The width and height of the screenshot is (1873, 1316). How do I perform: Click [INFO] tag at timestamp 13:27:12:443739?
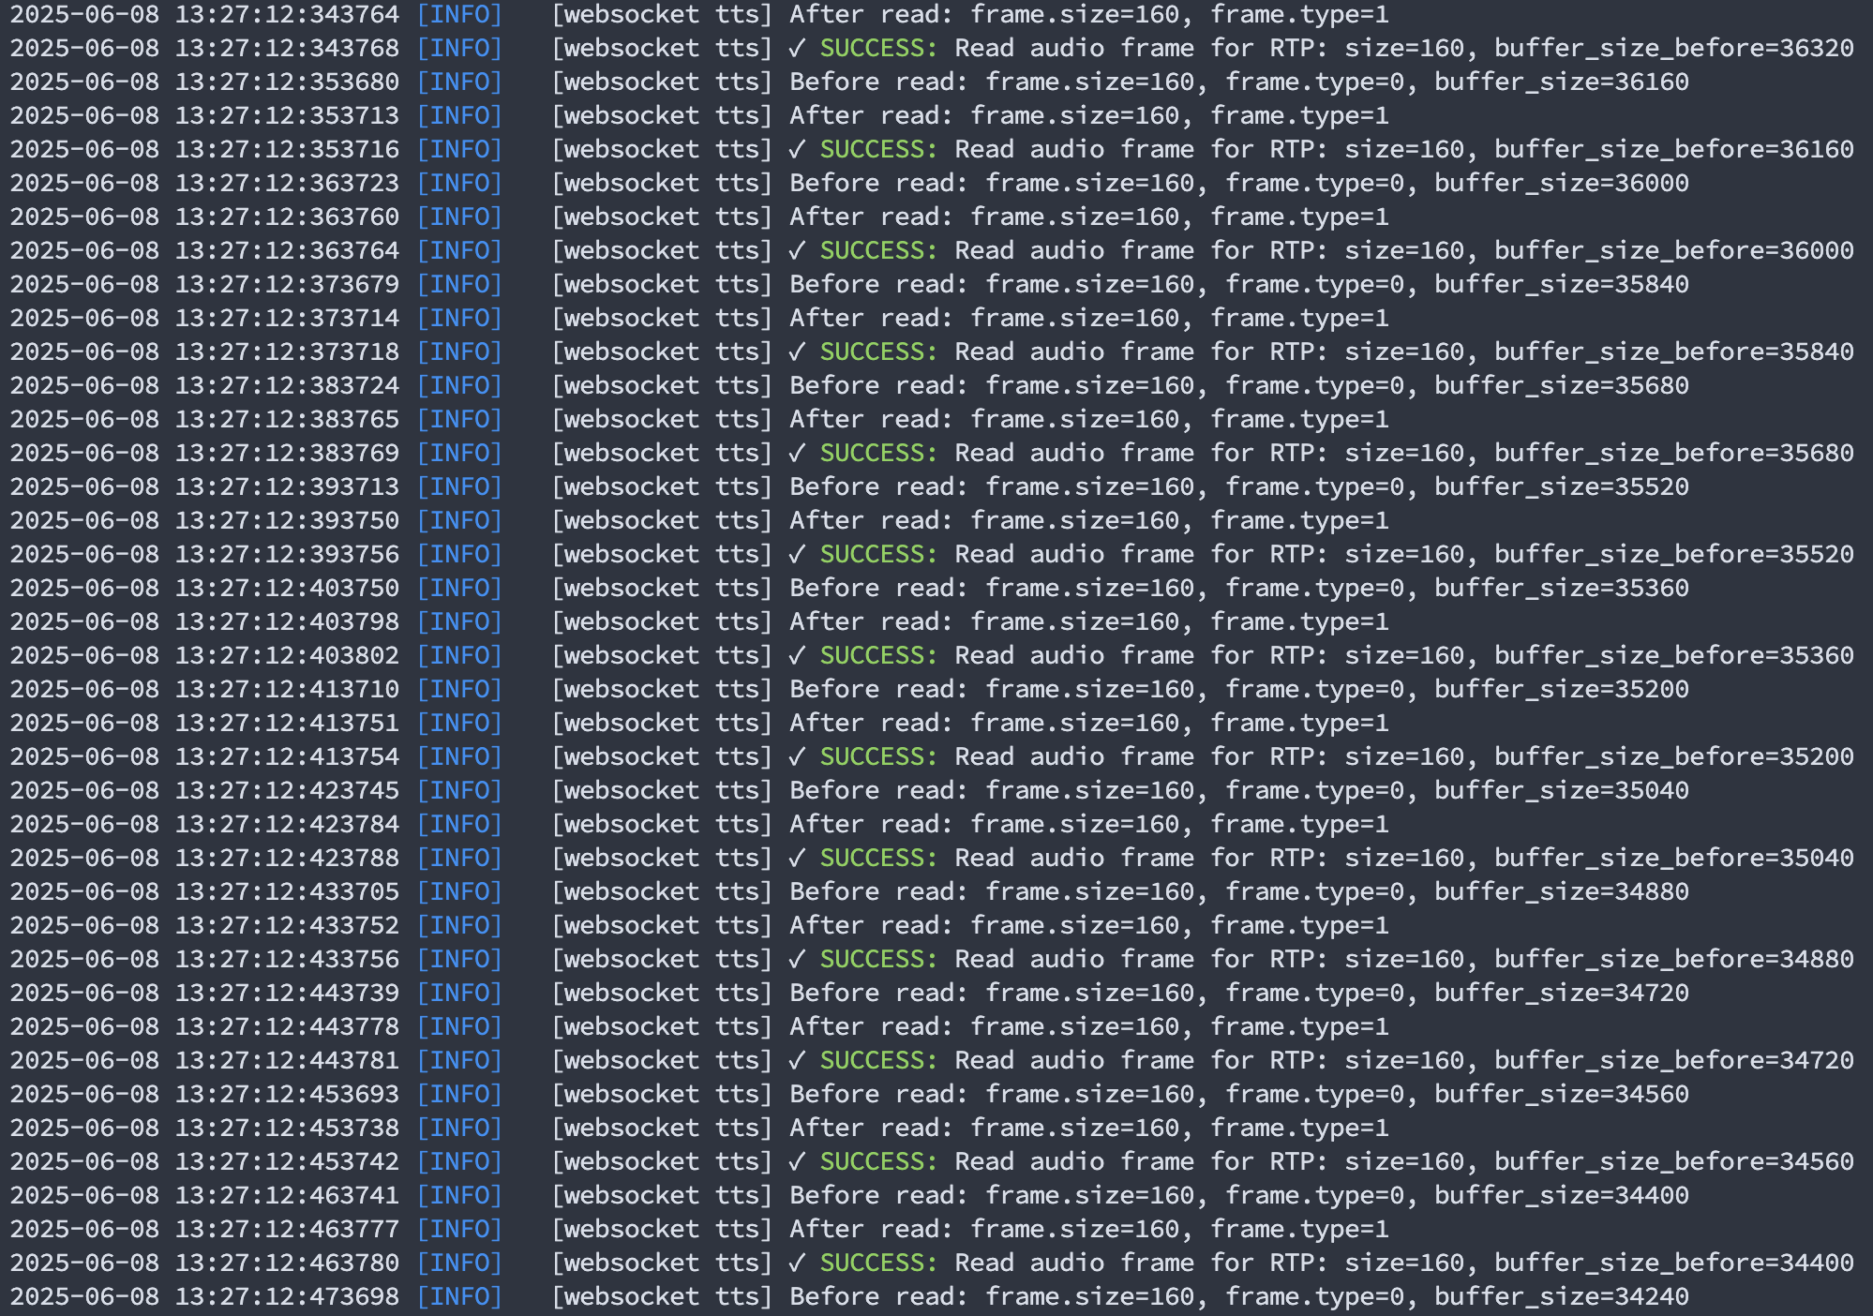pos(459,994)
